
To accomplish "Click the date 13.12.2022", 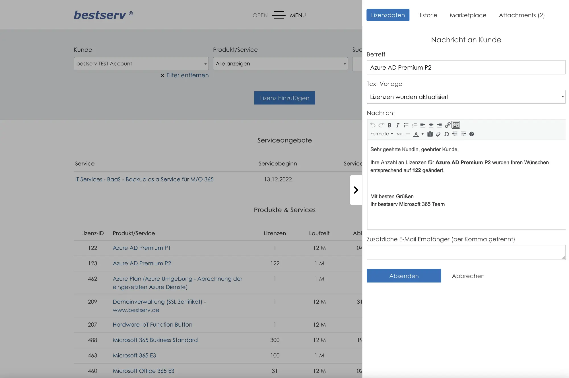I will 278,179.
